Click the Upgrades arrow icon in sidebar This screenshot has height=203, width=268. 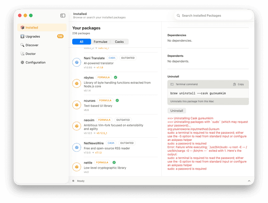coord(22,36)
